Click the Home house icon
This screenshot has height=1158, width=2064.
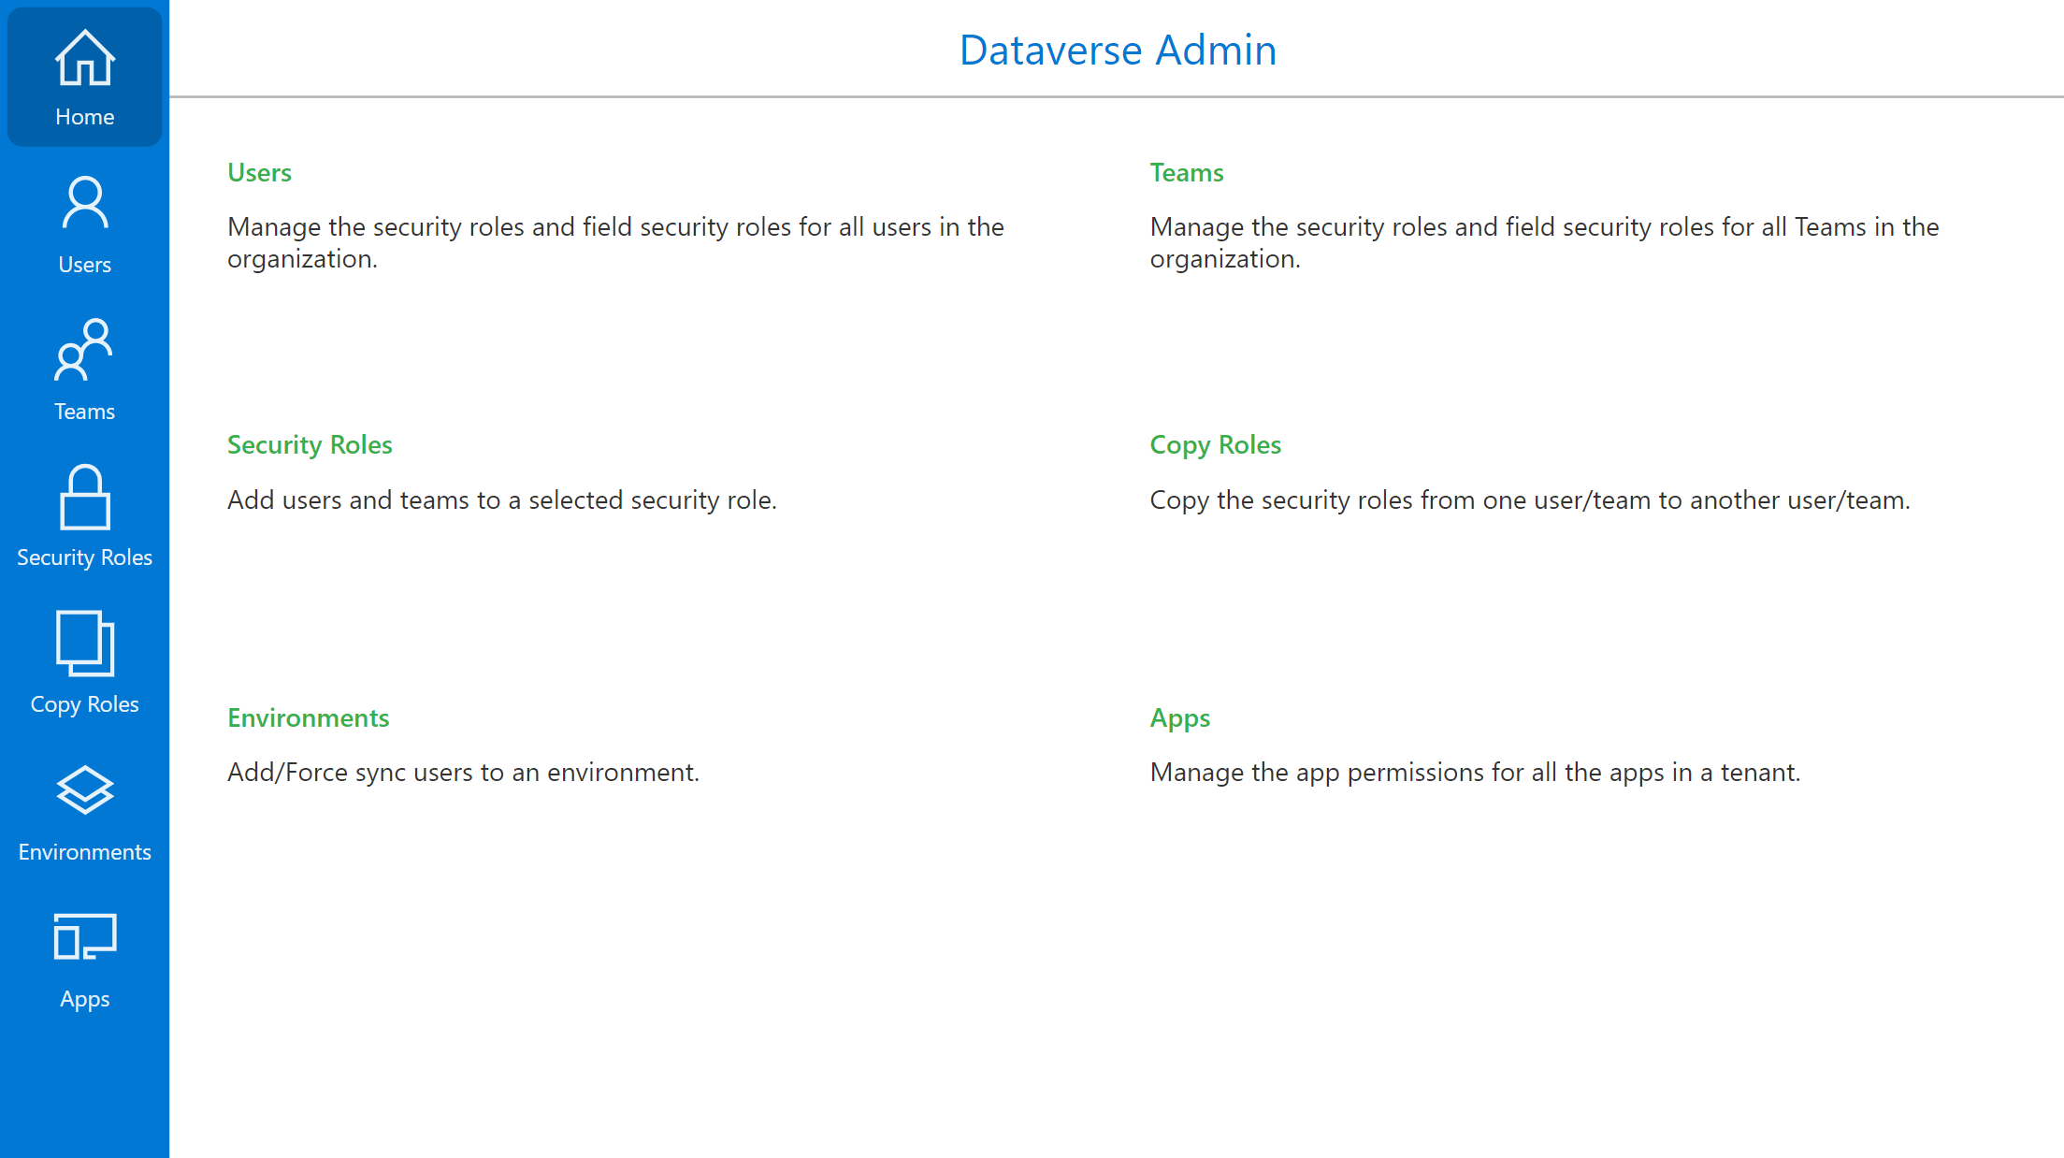84,58
